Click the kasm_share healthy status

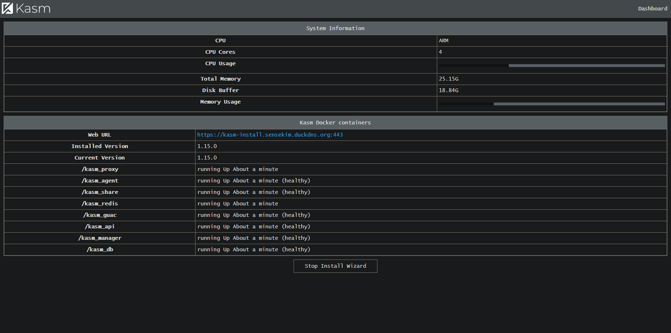point(254,192)
